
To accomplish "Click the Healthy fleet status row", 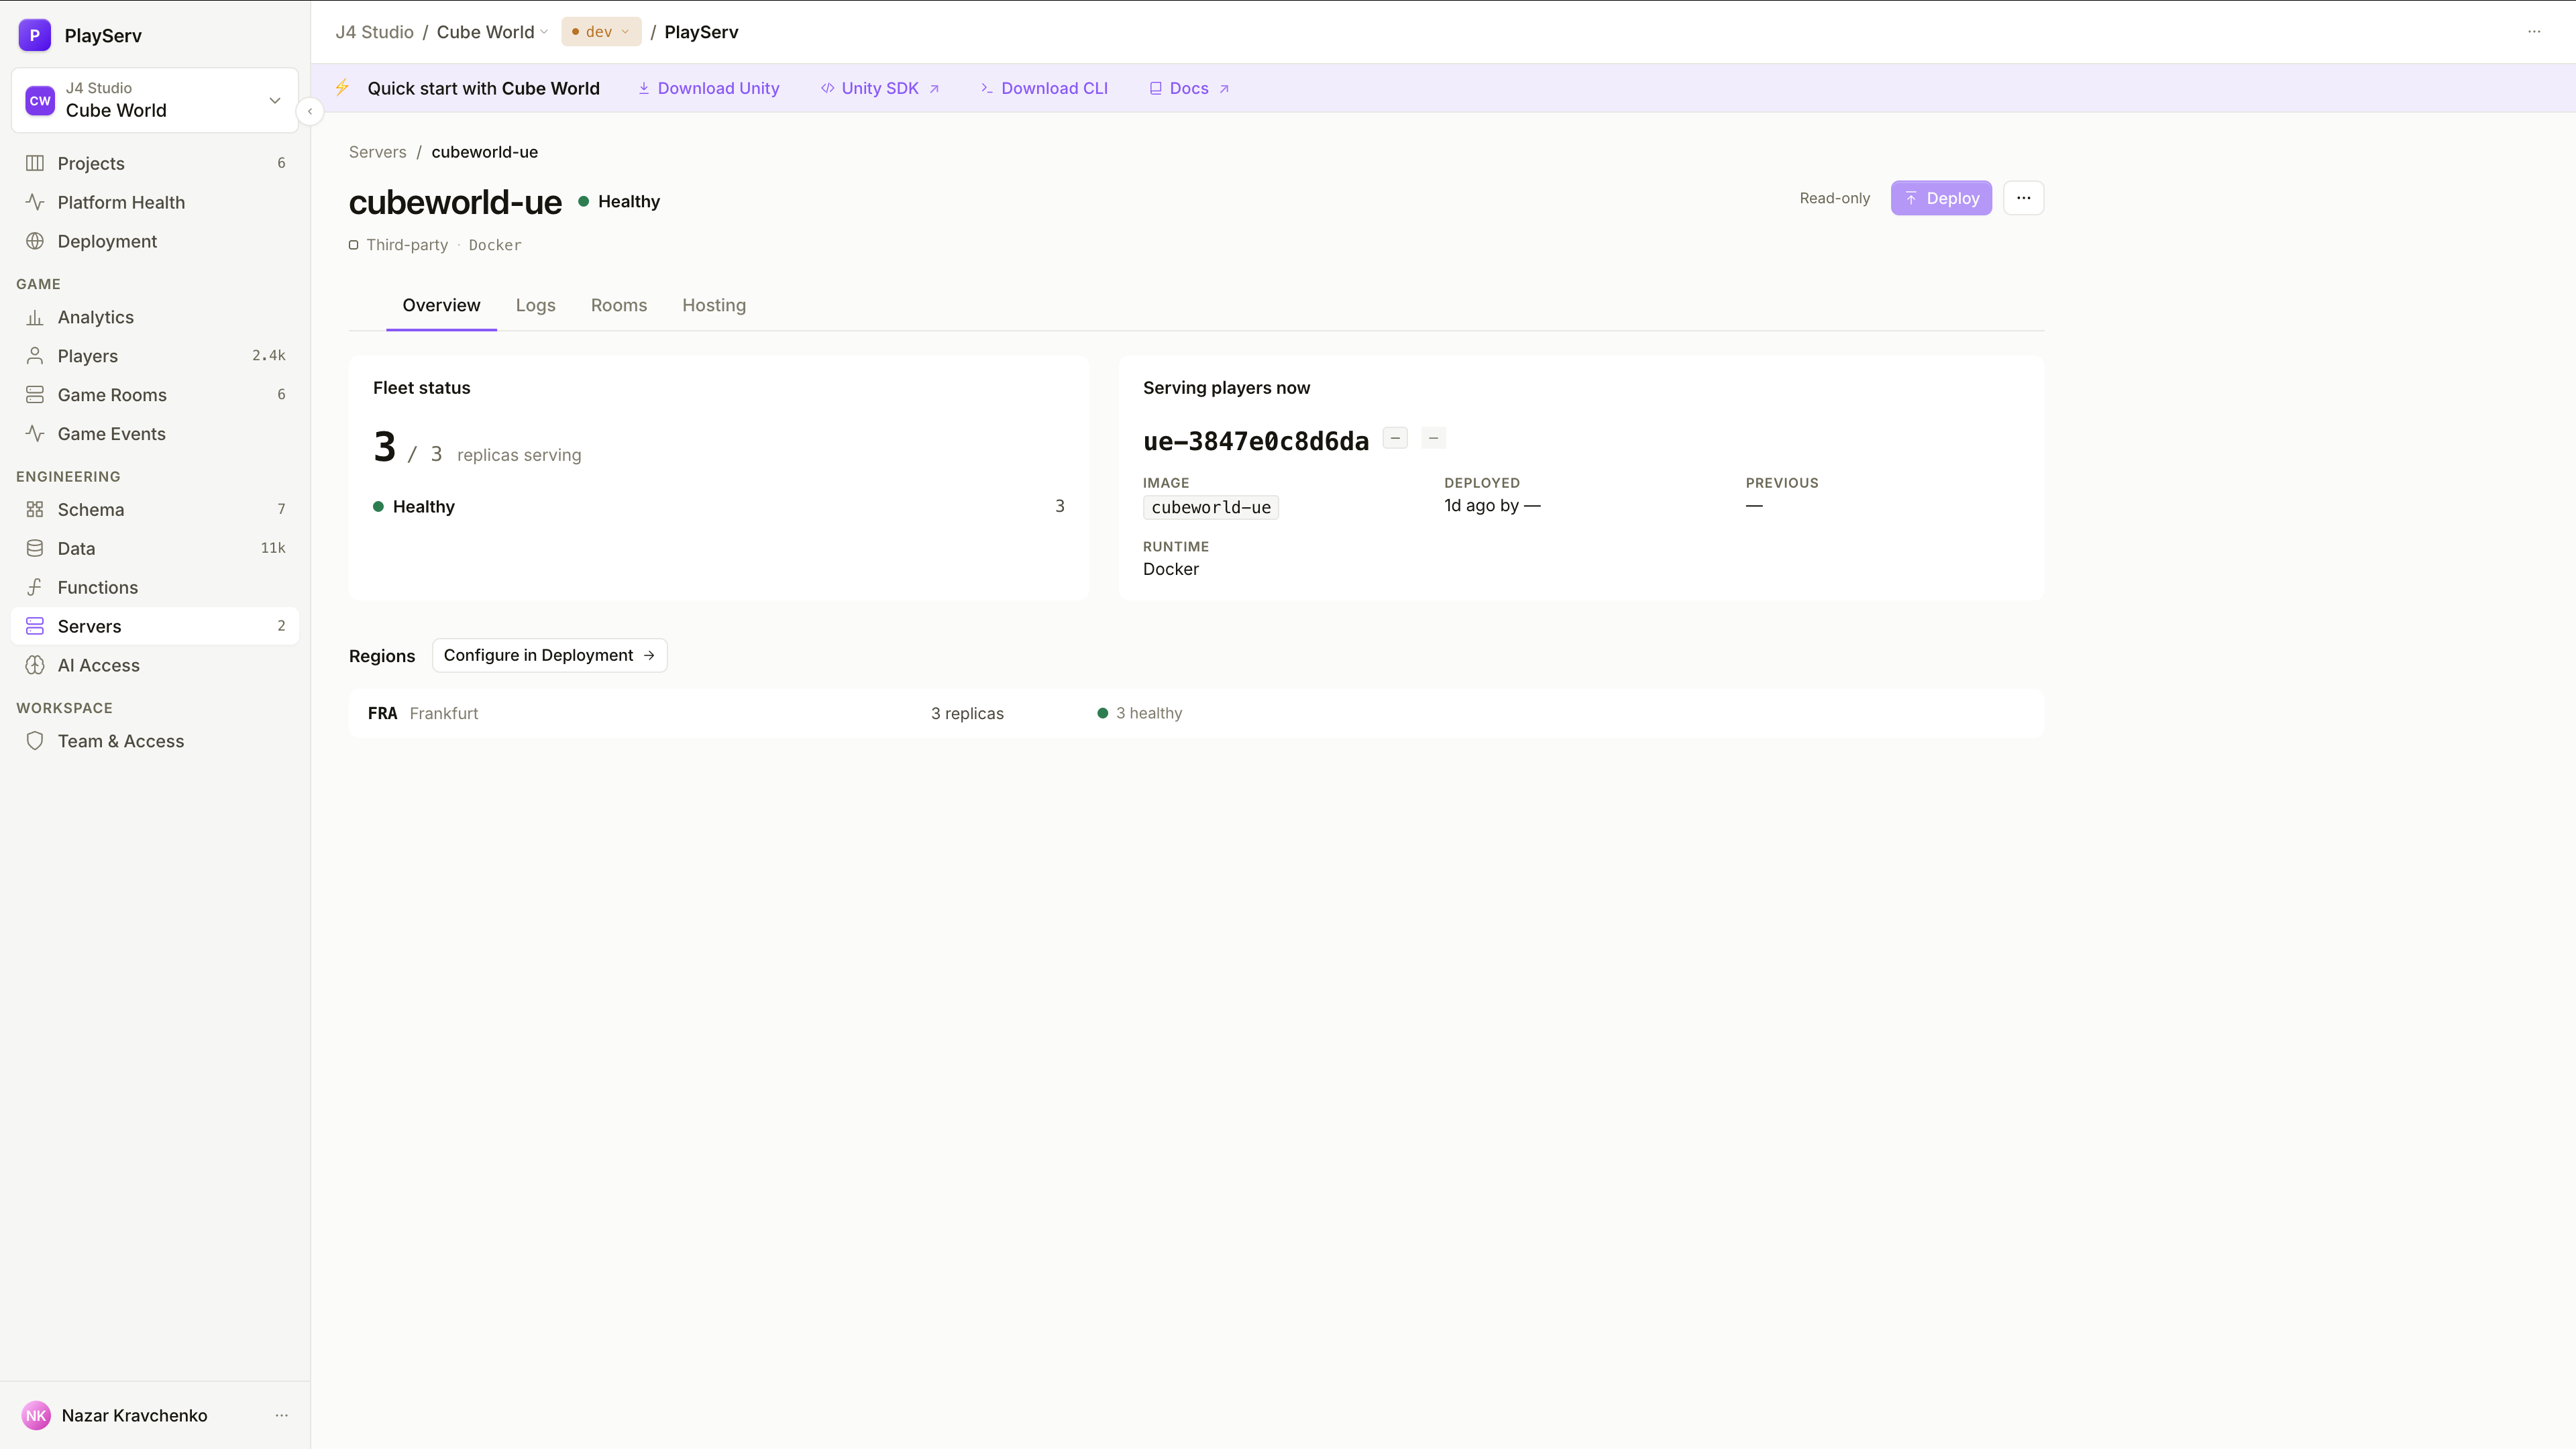I will click(718, 506).
